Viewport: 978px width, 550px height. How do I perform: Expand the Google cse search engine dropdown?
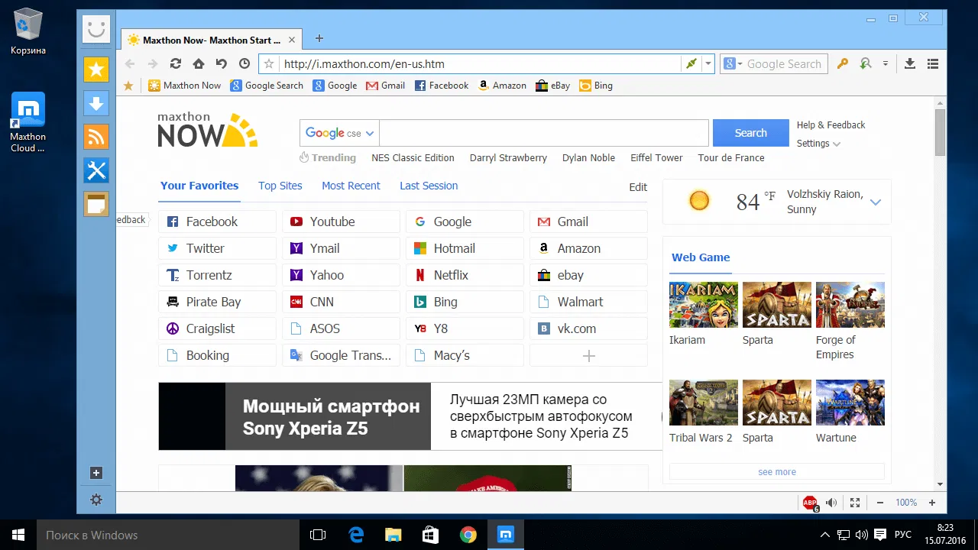click(x=370, y=132)
